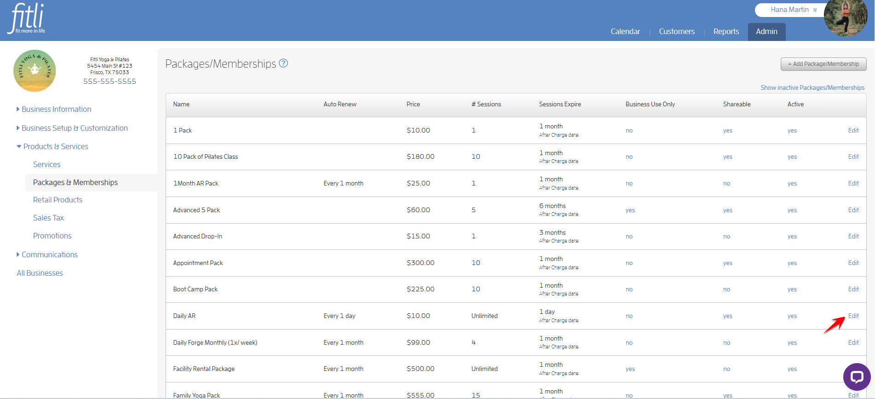875x399 pixels.
Task: Edit 10 Pack of Pilates Class
Action: coord(853,156)
